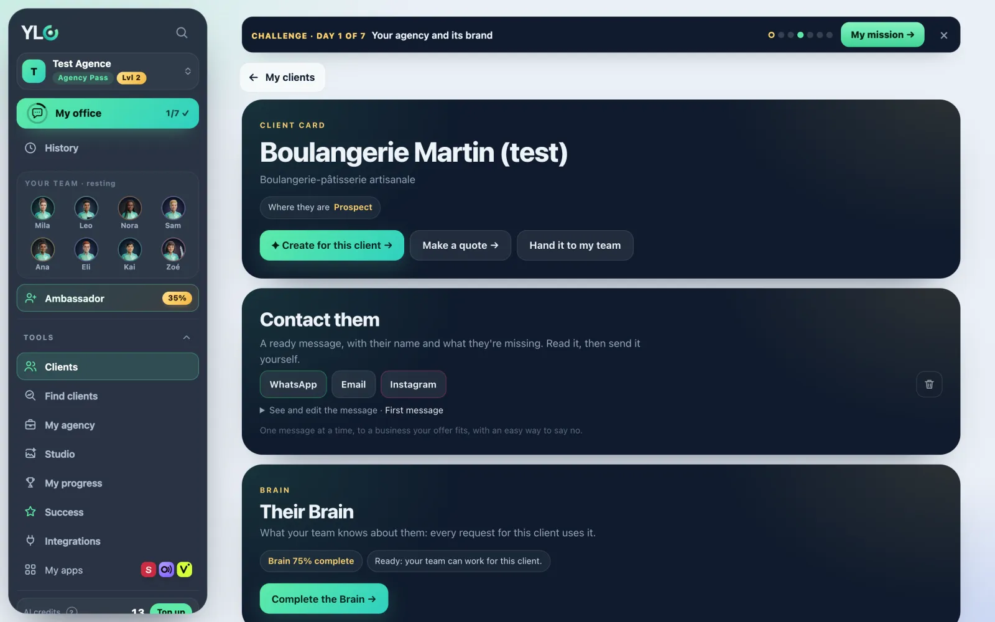Screen dimensions: 995x622
Task: Click Create for this client
Action: pyautogui.click(x=332, y=246)
